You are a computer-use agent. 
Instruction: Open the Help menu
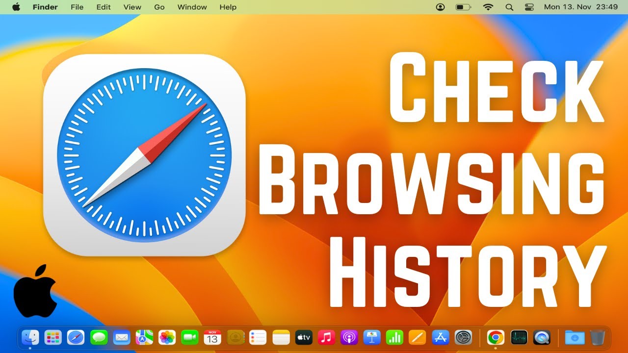tap(228, 7)
